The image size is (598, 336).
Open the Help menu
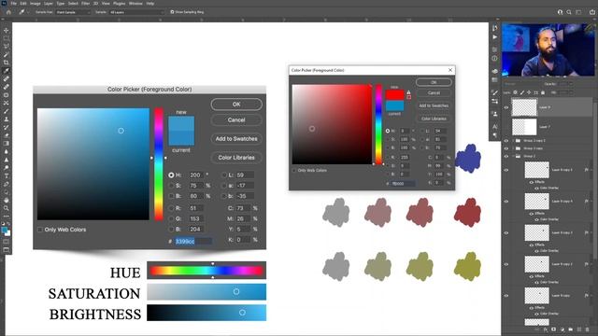150,4
